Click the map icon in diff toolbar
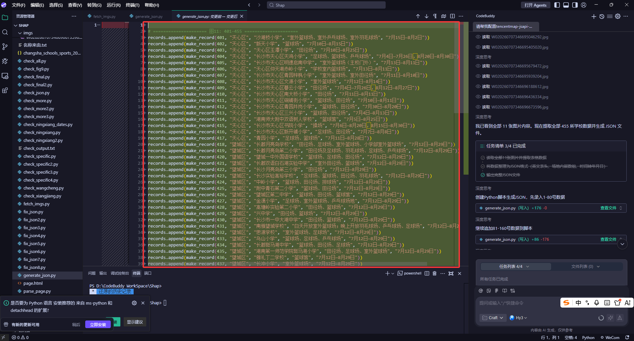 (x=444, y=16)
